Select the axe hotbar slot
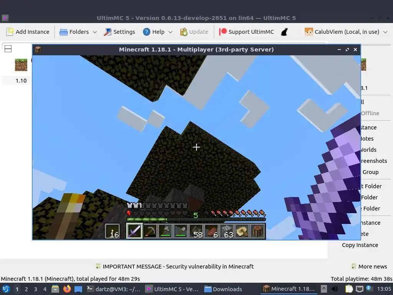Viewport: 393px width, 295px height. click(x=165, y=231)
